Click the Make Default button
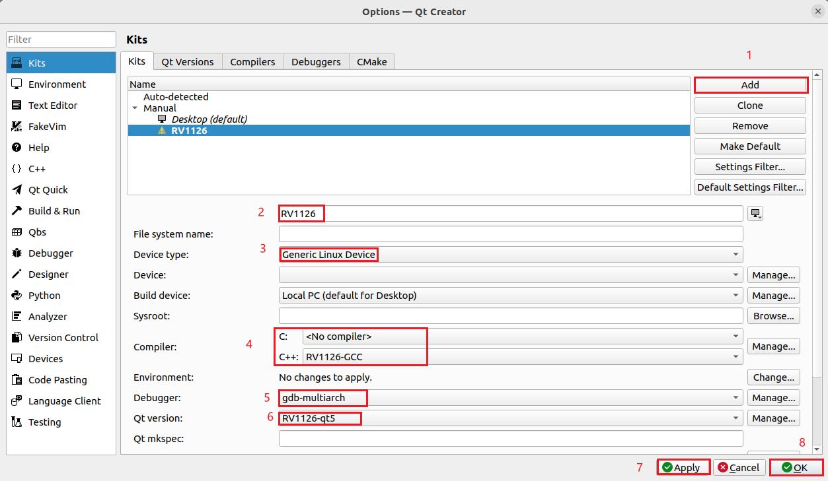The width and height of the screenshot is (828, 481). click(750, 146)
